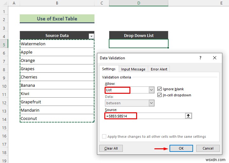Viewport: 229px width, 163px height.
Task: Click the Allow combo box showing List
Action: click(x=129, y=90)
